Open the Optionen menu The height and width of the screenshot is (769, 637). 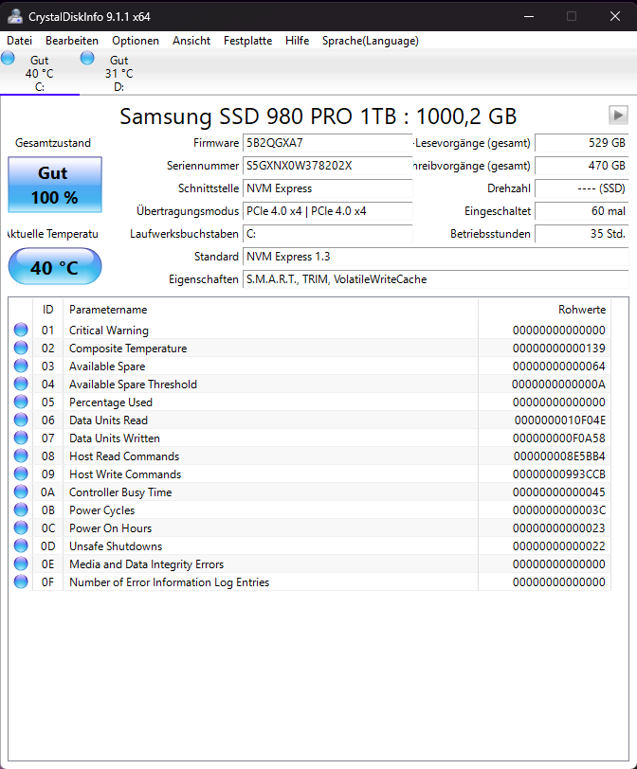click(136, 41)
